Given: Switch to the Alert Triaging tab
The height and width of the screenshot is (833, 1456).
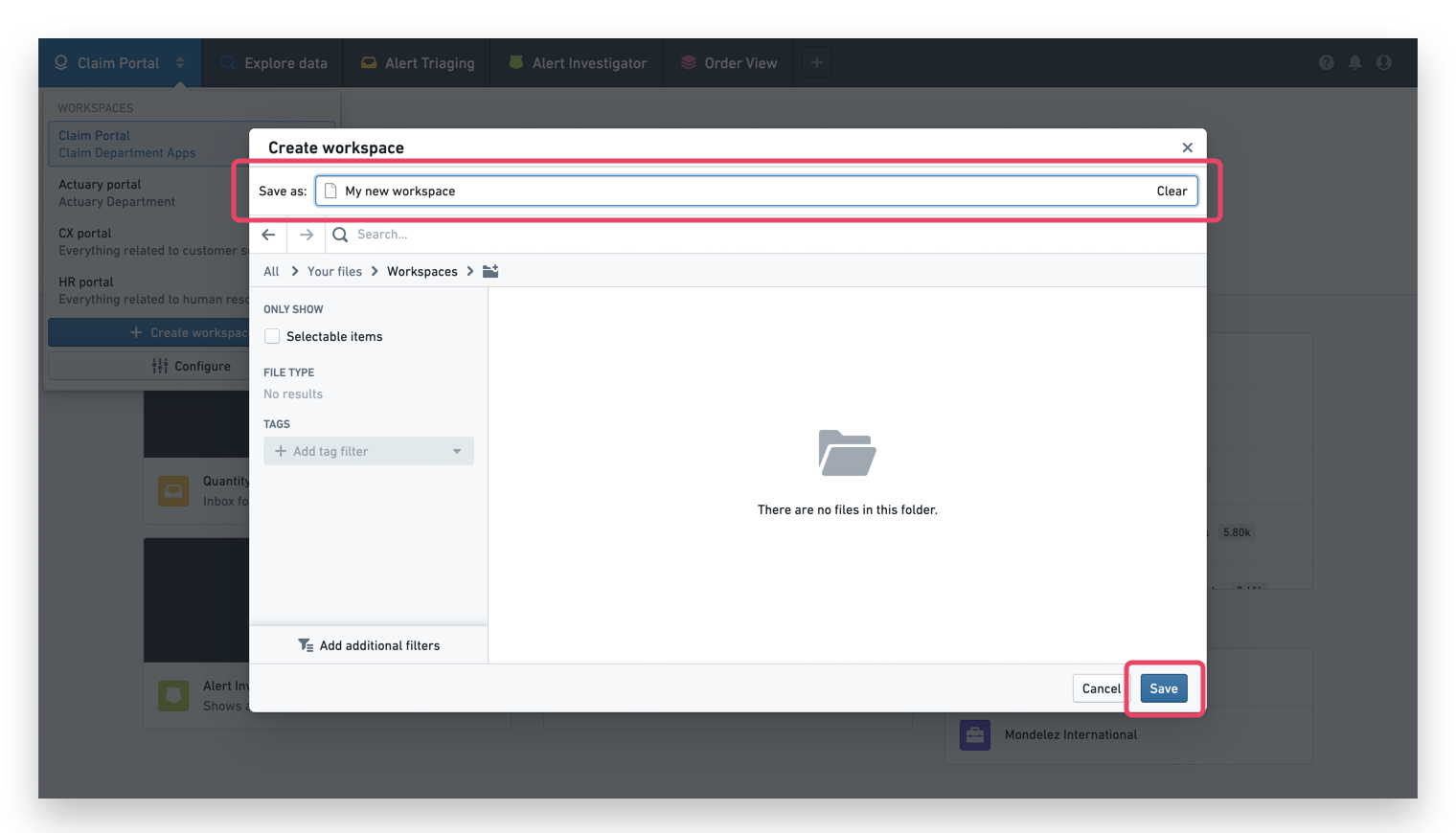Looking at the screenshot, I should click(418, 63).
